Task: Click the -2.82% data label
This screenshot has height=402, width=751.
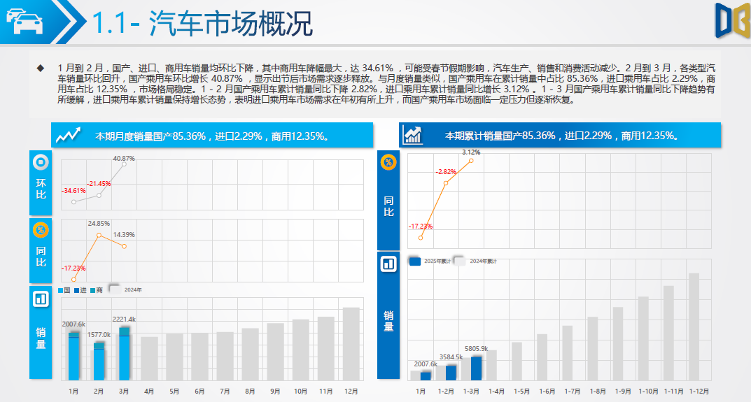Action: (446, 172)
